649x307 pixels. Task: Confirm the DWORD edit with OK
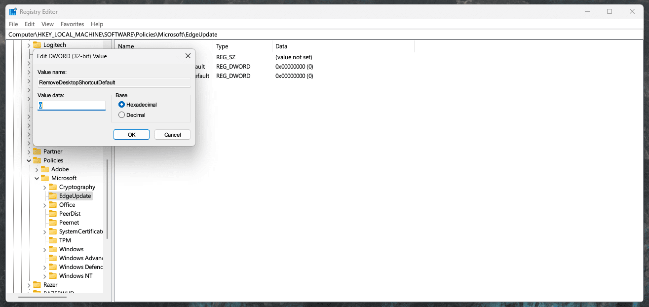131,135
